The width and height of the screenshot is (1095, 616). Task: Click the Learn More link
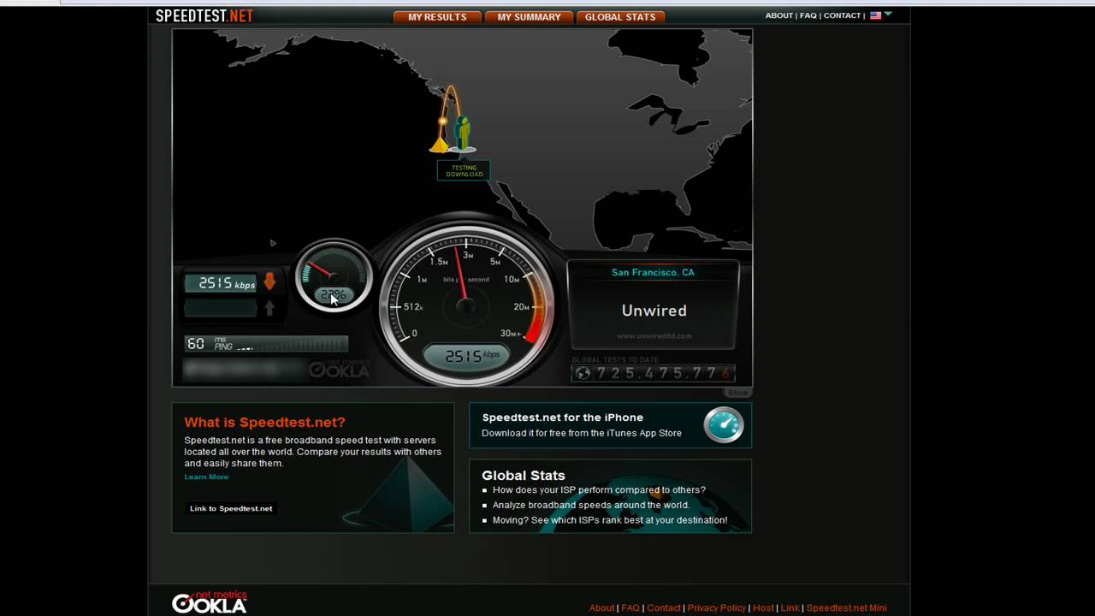206,477
